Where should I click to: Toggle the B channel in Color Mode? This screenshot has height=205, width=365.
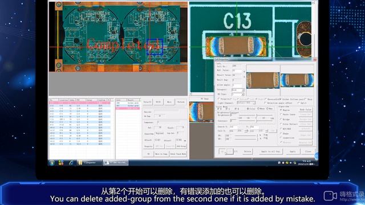pyautogui.click(x=236, y=109)
